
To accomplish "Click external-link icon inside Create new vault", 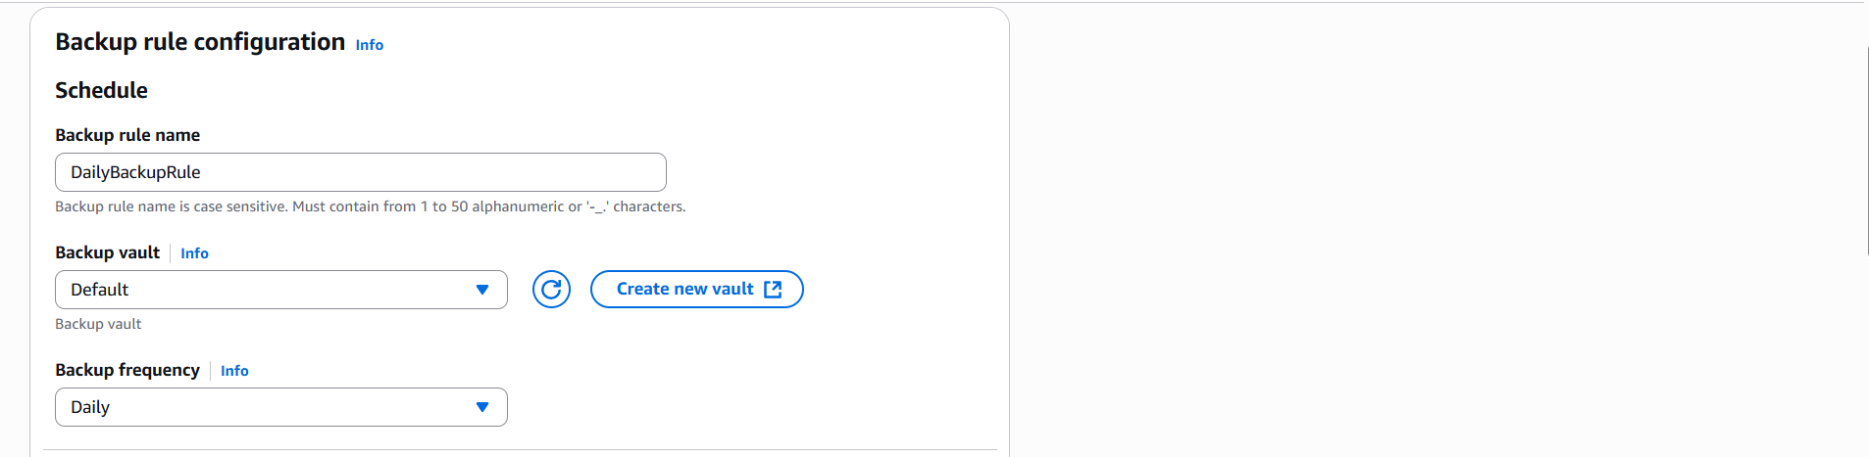I will [773, 290].
